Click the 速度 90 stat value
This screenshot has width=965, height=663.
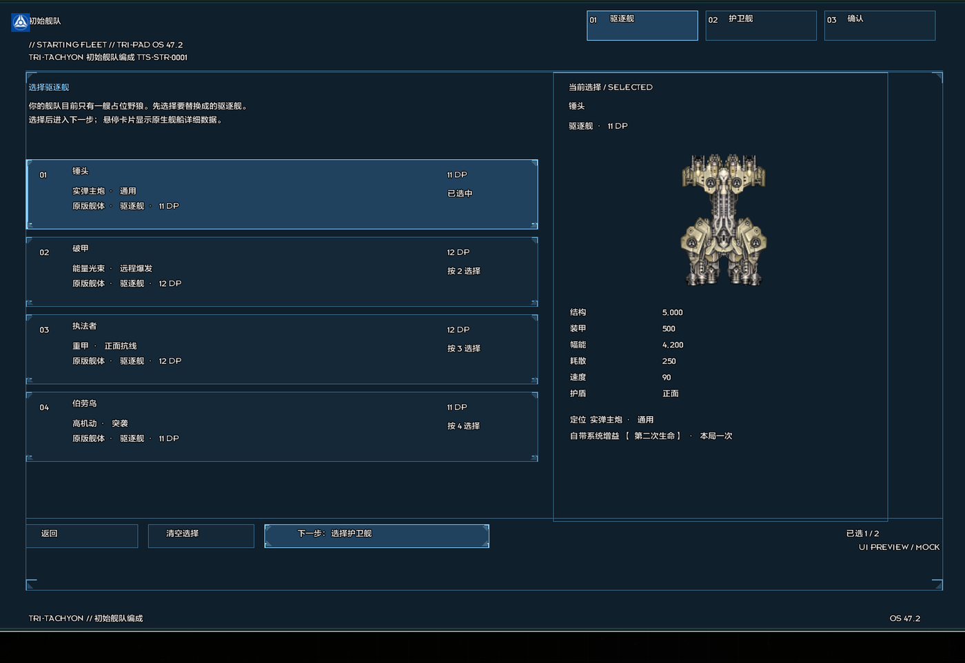667,378
